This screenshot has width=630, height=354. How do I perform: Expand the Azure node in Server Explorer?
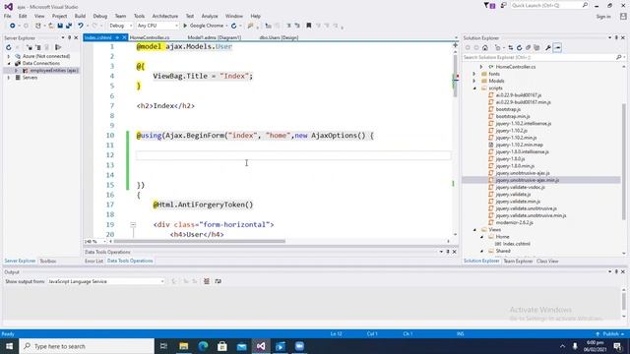click(x=9, y=57)
